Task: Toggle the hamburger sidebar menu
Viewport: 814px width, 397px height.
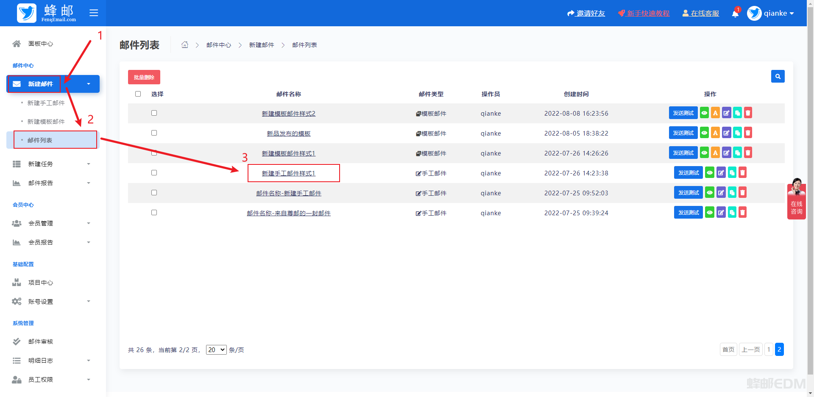Action: (x=94, y=13)
